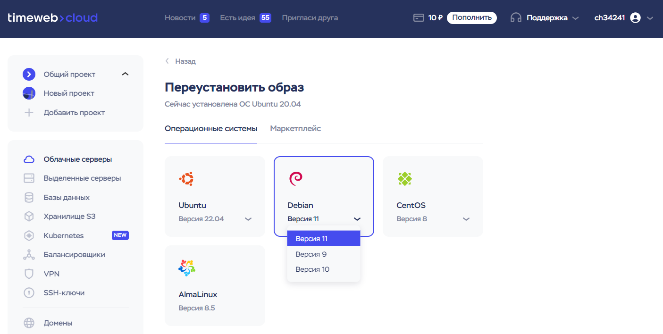Click the user avatar icon
The width and height of the screenshot is (663, 334).
click(635, 18)
